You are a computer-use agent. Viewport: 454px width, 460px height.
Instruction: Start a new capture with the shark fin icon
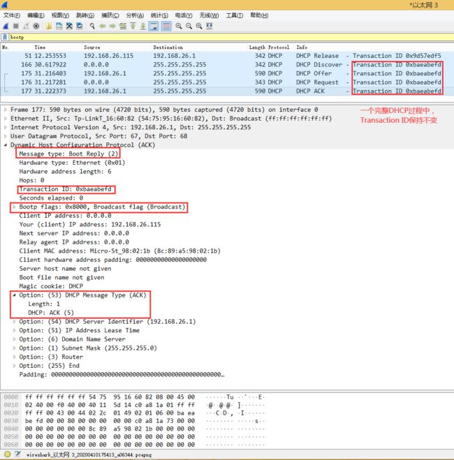tap(6, 26)
